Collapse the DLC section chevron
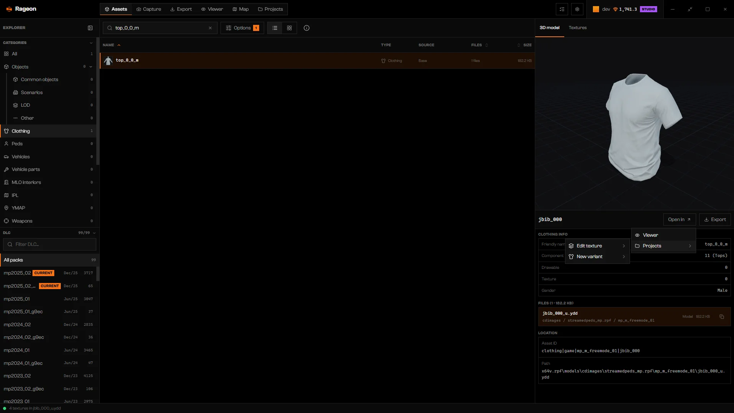Viewport: 734px width, 413px height. [x=94, y=233]
